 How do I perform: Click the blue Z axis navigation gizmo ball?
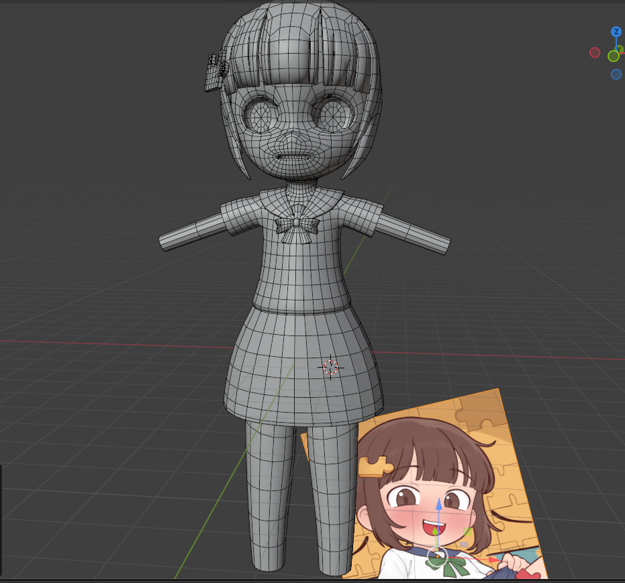616,32
